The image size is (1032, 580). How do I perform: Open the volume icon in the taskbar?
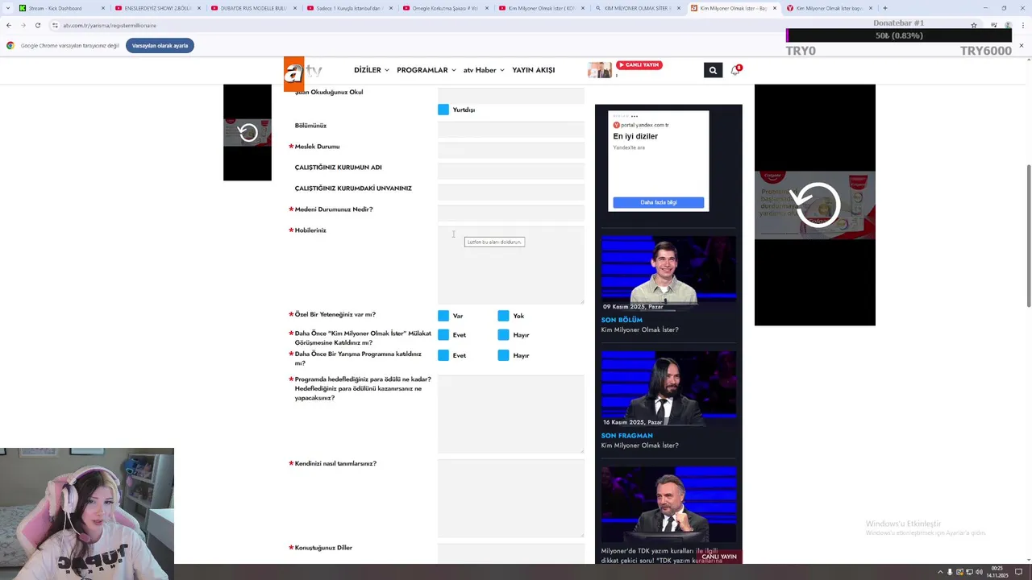coord(979,572)
